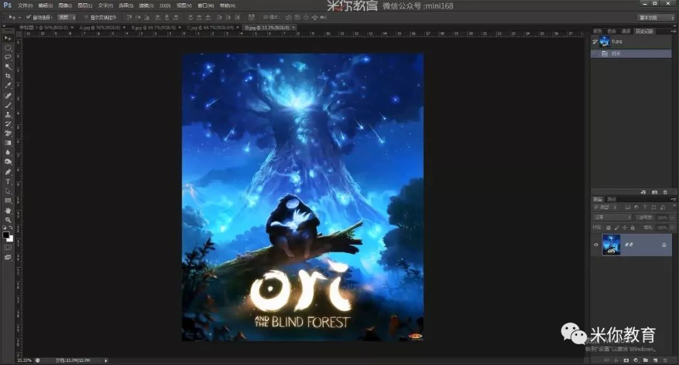Select the Gradient tool
679x365 pixels.
pos(8,143)
